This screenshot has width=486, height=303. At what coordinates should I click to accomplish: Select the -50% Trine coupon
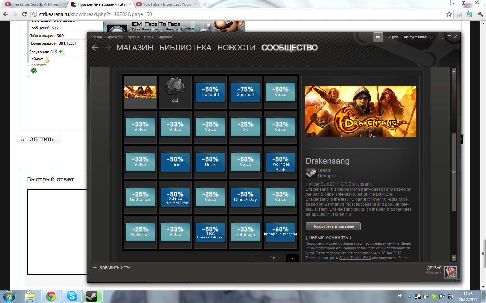click(x=175, y=162)
